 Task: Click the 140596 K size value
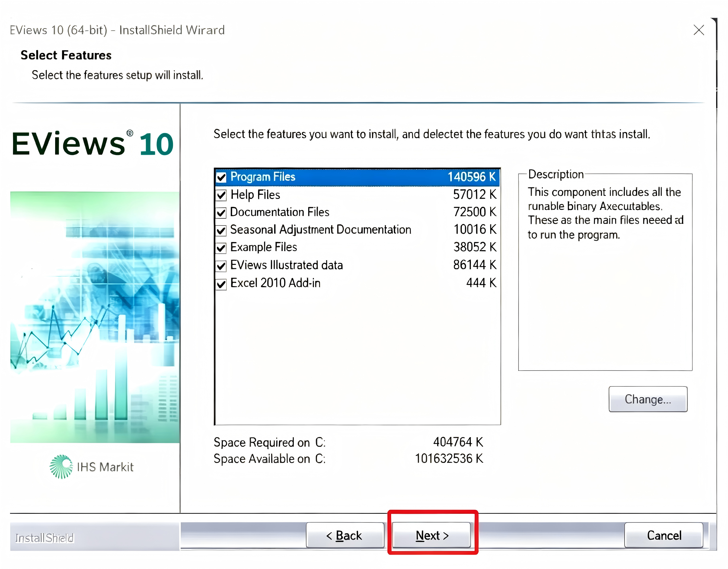tap(471, 177)
